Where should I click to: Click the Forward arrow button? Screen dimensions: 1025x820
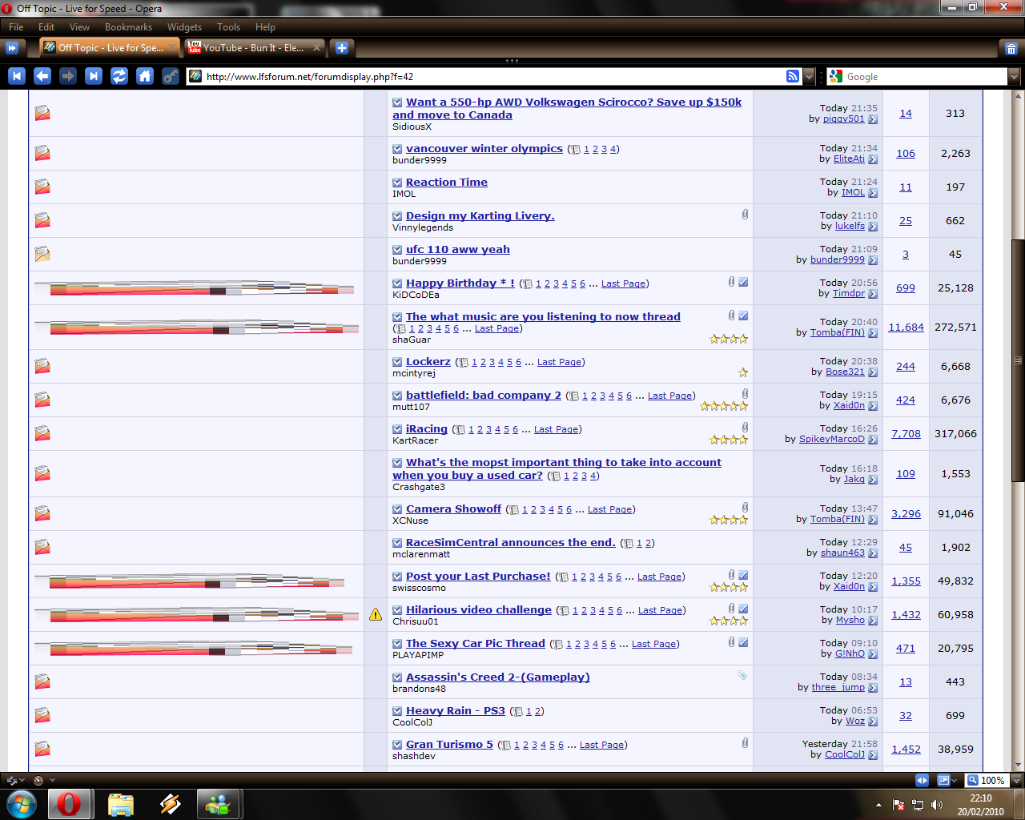[68, 76]
